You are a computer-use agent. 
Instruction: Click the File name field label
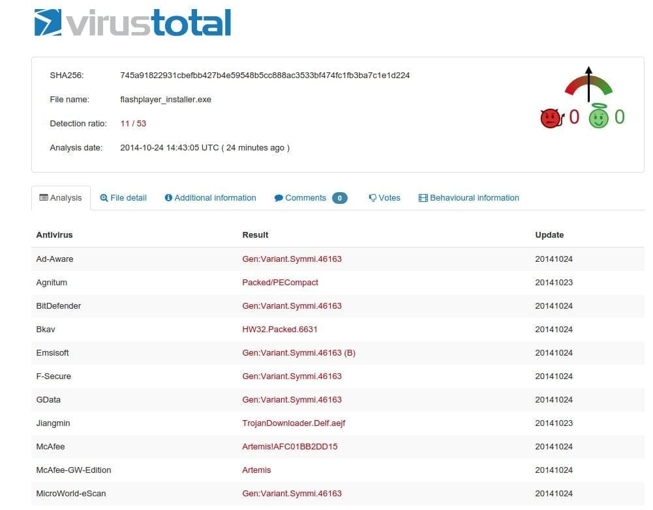(x=70, y=100)
